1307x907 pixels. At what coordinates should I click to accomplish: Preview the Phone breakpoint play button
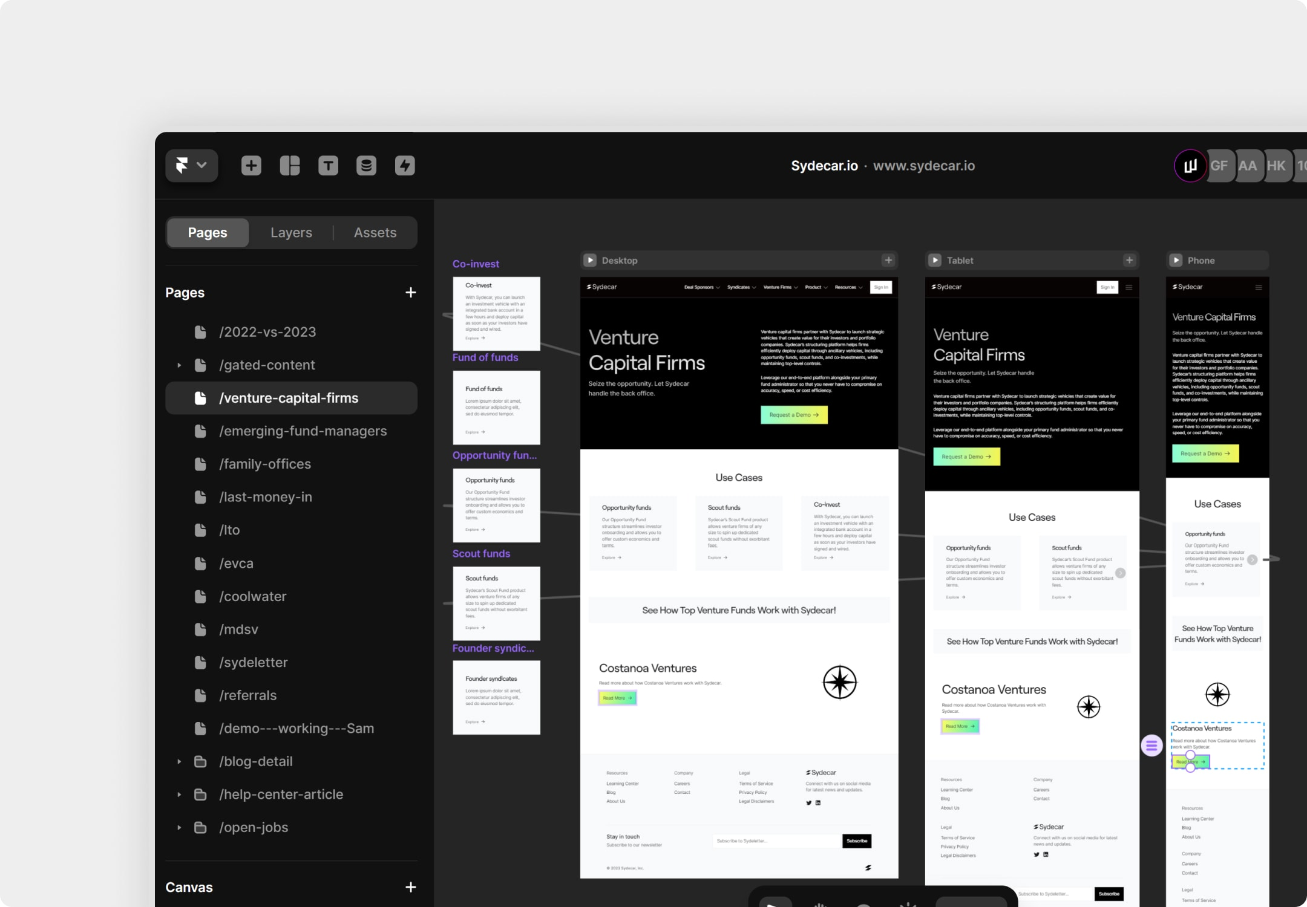pyautogui.click(x=1176, y=260)
